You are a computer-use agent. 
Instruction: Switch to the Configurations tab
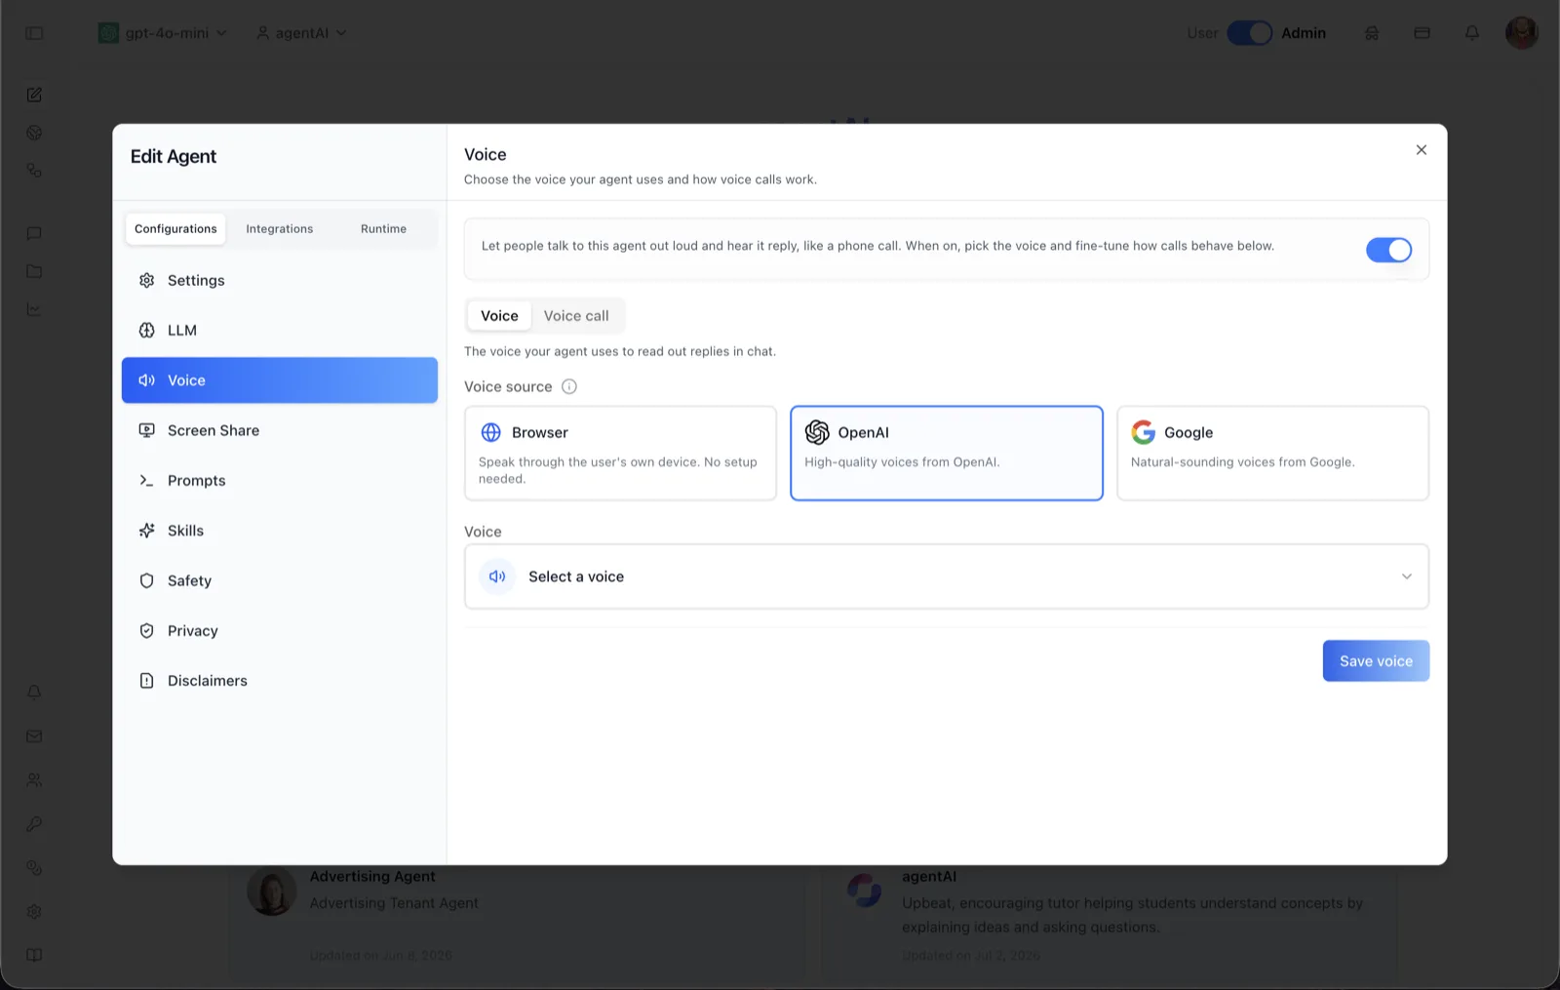click(175, 229)
